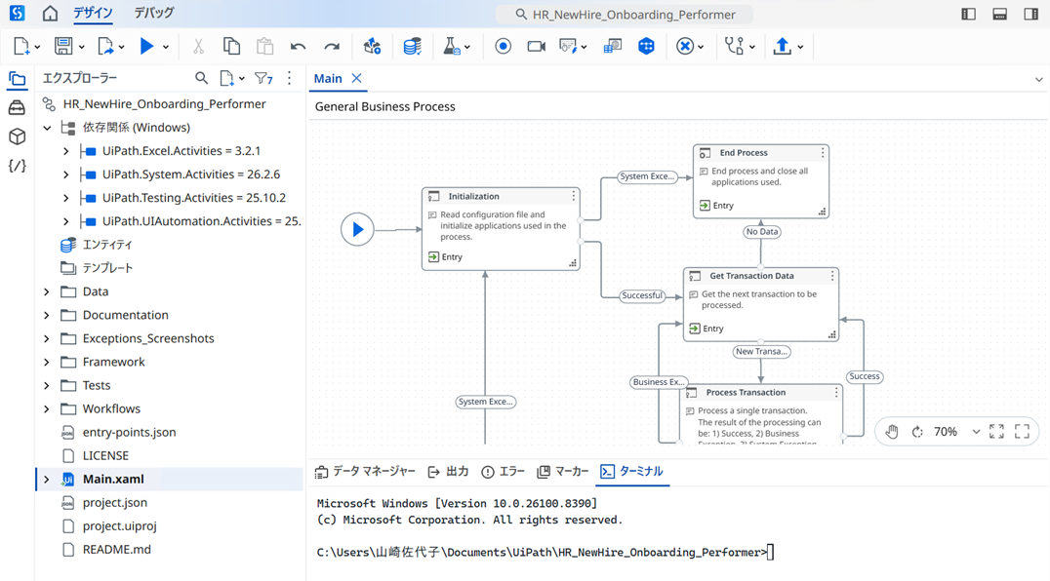Click the workflow Start node button

click(357, 229)
